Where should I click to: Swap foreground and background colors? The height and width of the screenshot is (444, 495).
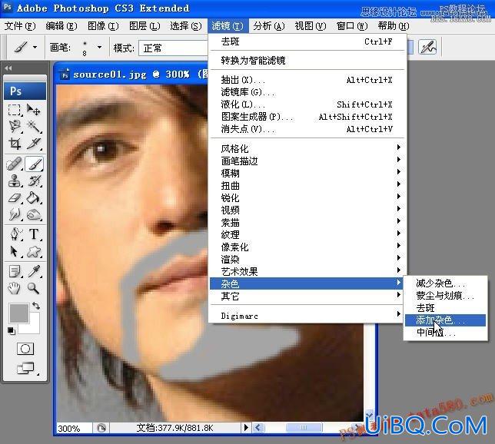tap(36, 306)
